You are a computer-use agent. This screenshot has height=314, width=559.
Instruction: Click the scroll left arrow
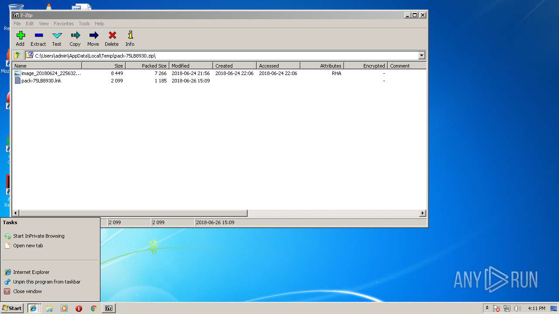coord(16,213)
